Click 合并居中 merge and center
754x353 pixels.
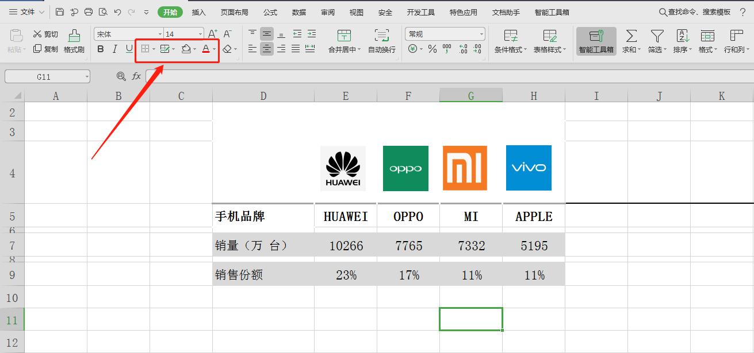345,42
